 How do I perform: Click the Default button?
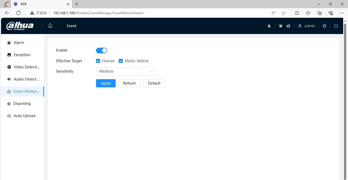point(154,83)
